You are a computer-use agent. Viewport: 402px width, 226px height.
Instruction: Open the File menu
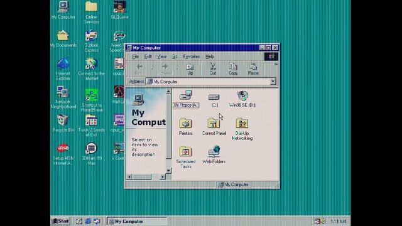(x=135, y=56)
